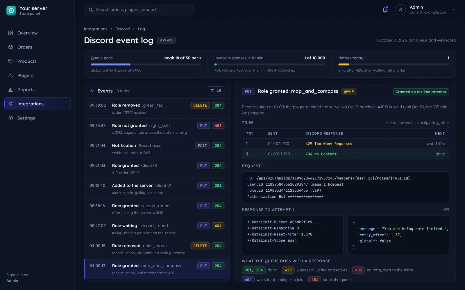Open the All events filter

click(x=215, y=91)
